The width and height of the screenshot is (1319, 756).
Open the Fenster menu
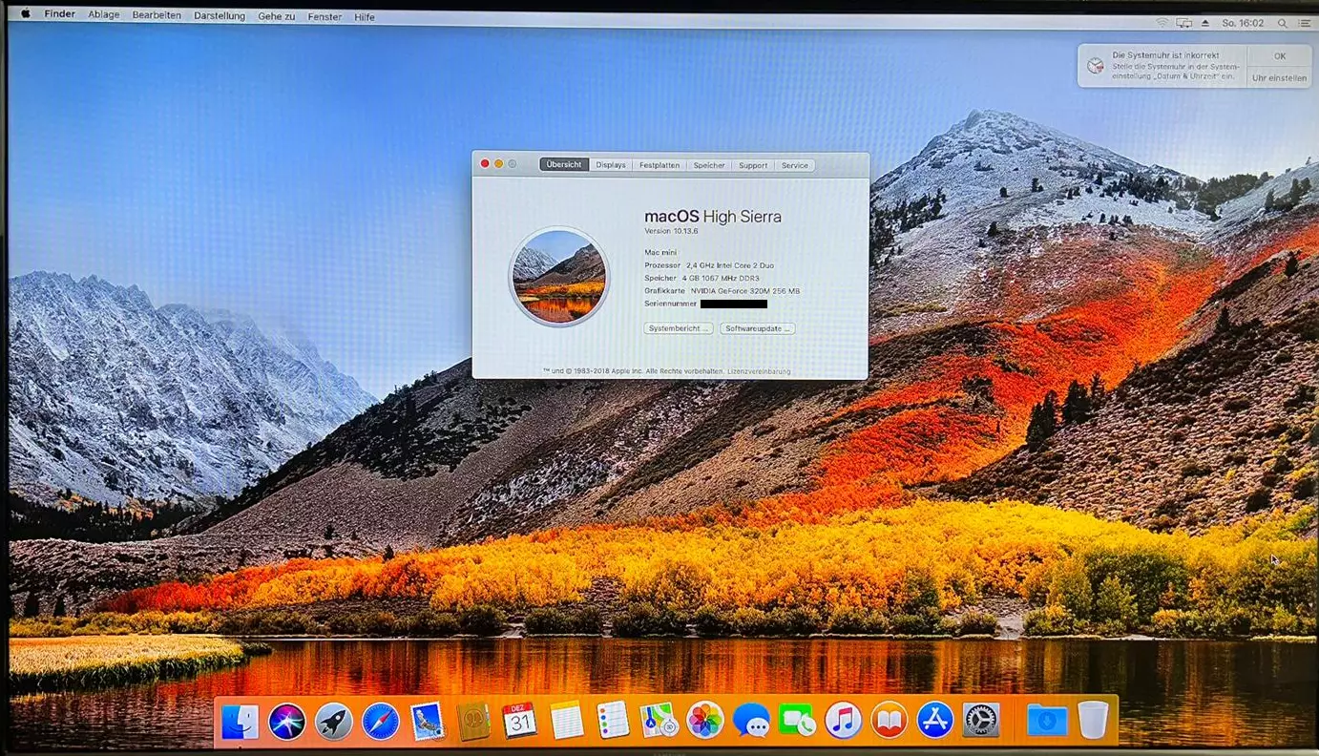click(x=325, y=16)
